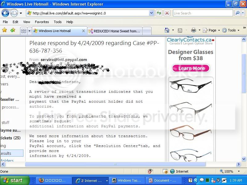Open the Tools menu in menu bar
The width and height of the screenshot is (247, 185).
[58, 22]
